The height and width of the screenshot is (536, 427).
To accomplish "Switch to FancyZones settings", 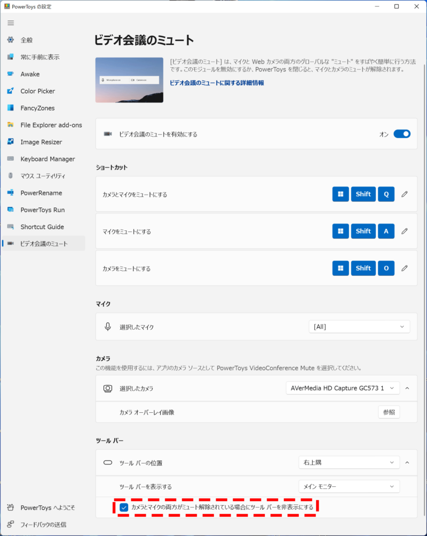I will [x=43, y=108].
